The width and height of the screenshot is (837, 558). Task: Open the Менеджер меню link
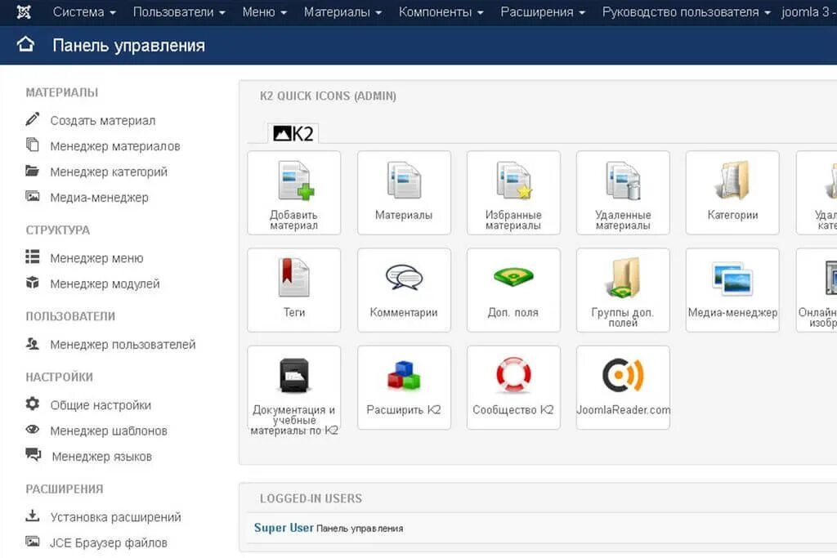click(x=96, y=258)
